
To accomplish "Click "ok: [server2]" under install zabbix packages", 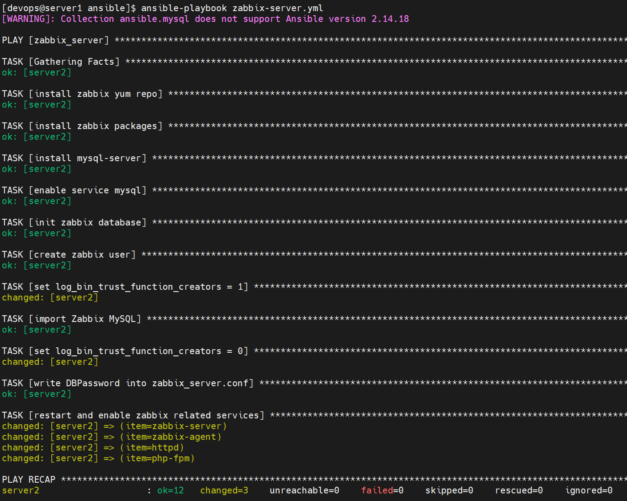I will [37, 137].
